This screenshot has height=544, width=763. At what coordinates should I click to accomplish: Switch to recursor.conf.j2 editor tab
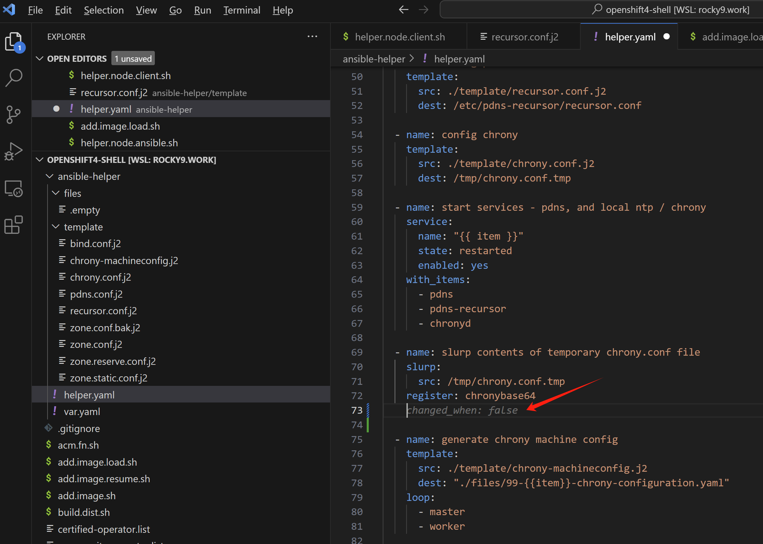524,37
